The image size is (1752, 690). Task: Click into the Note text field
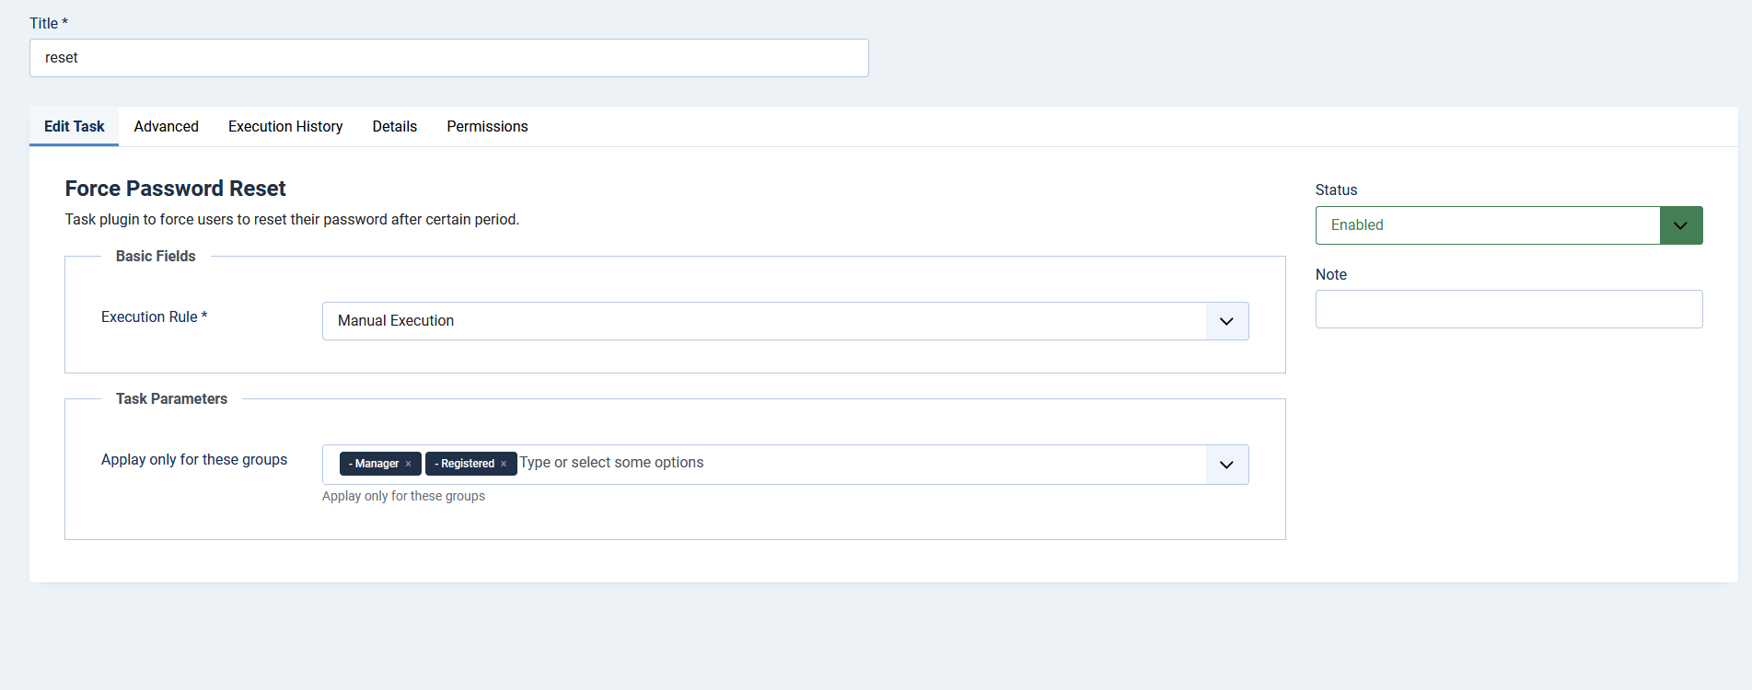pos(1508,309)
